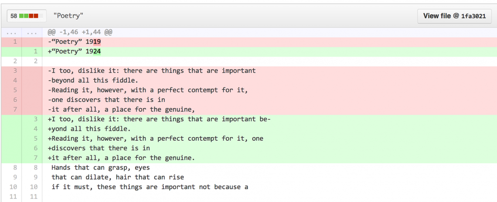Click unchanged line "Hands that can grasp, eyes"
Viewport: 497px width, 202px height.
(x=101, y=168)
